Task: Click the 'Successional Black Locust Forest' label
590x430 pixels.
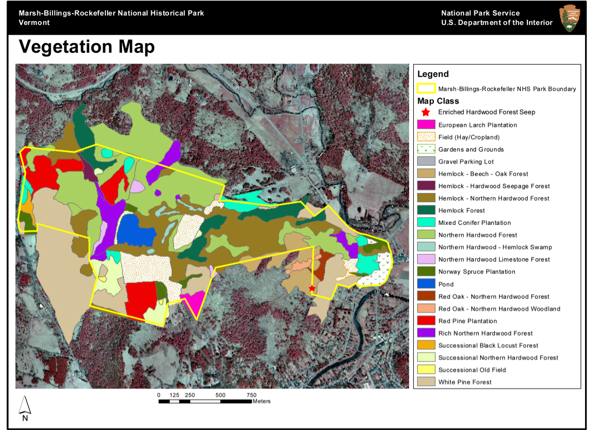Action: tap(488, 345)
